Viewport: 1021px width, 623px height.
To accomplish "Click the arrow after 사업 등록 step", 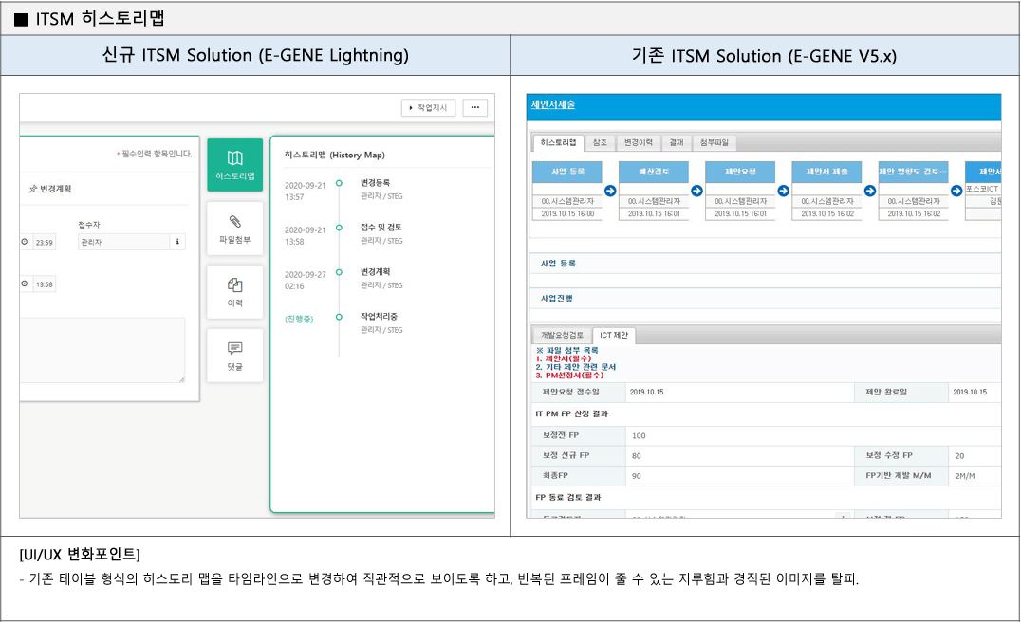I will click(610, 191).
